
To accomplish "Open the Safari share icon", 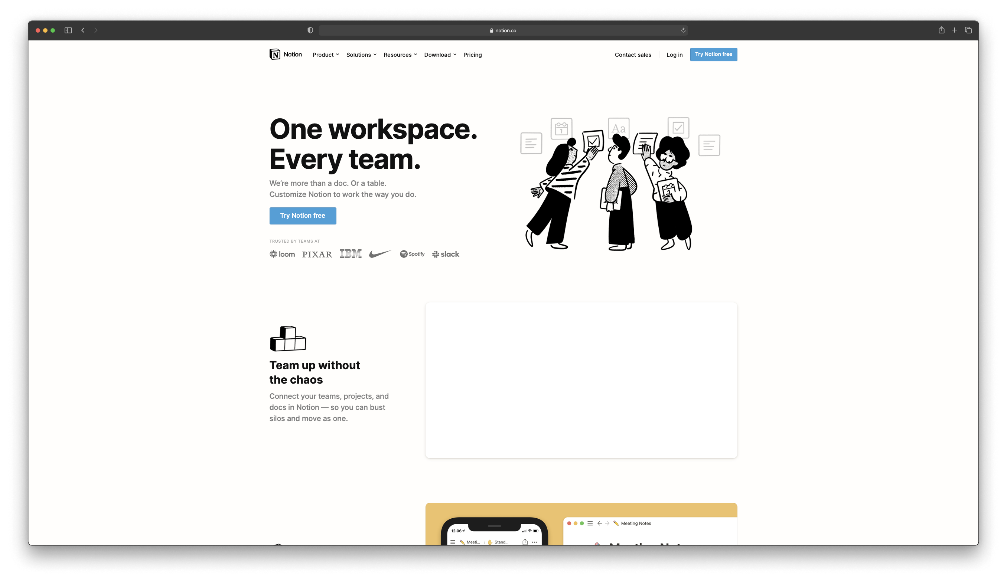I will (x=942, y=30).
